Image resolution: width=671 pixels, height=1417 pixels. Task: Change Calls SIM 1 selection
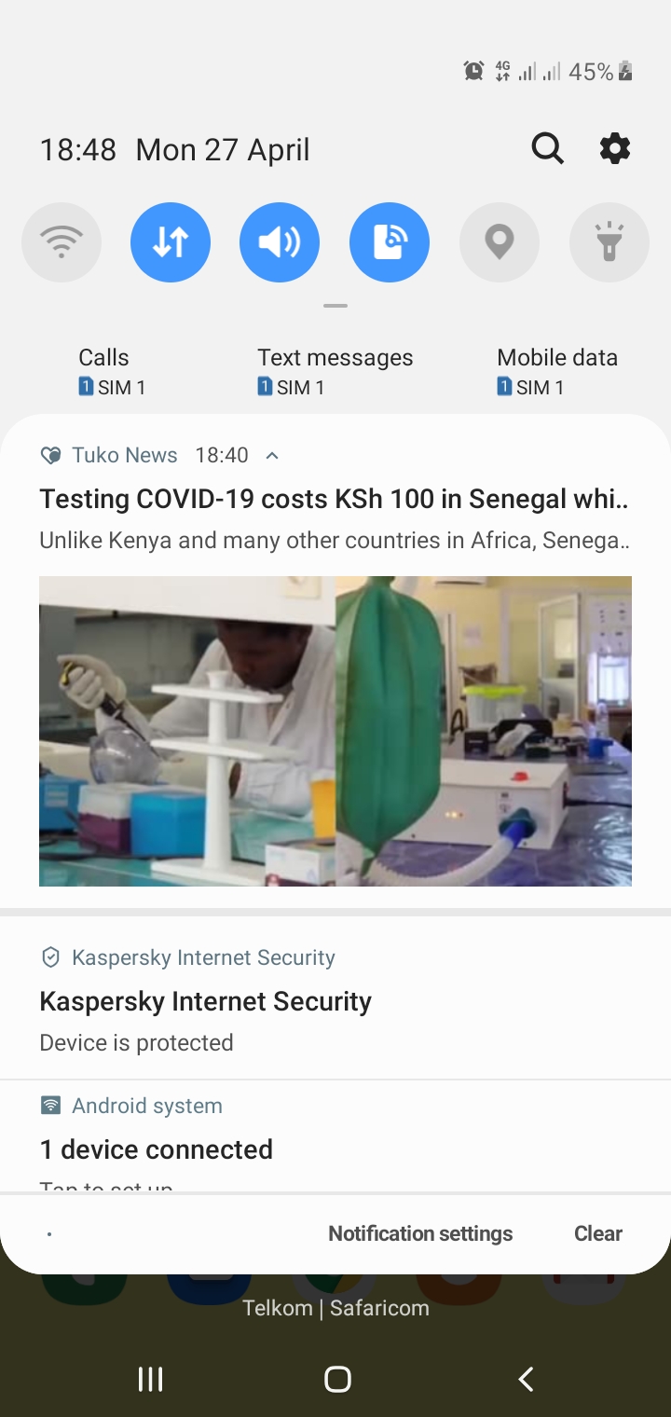[112, 372]
